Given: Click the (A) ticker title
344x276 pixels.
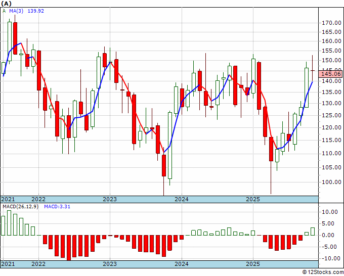Looking at the screenshot, I should pos(6,4).
